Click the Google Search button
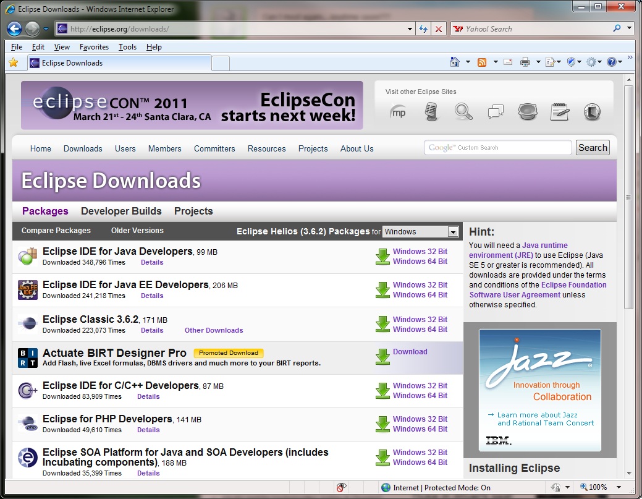This screenshot has height=499, width=642. pos(593,148)
